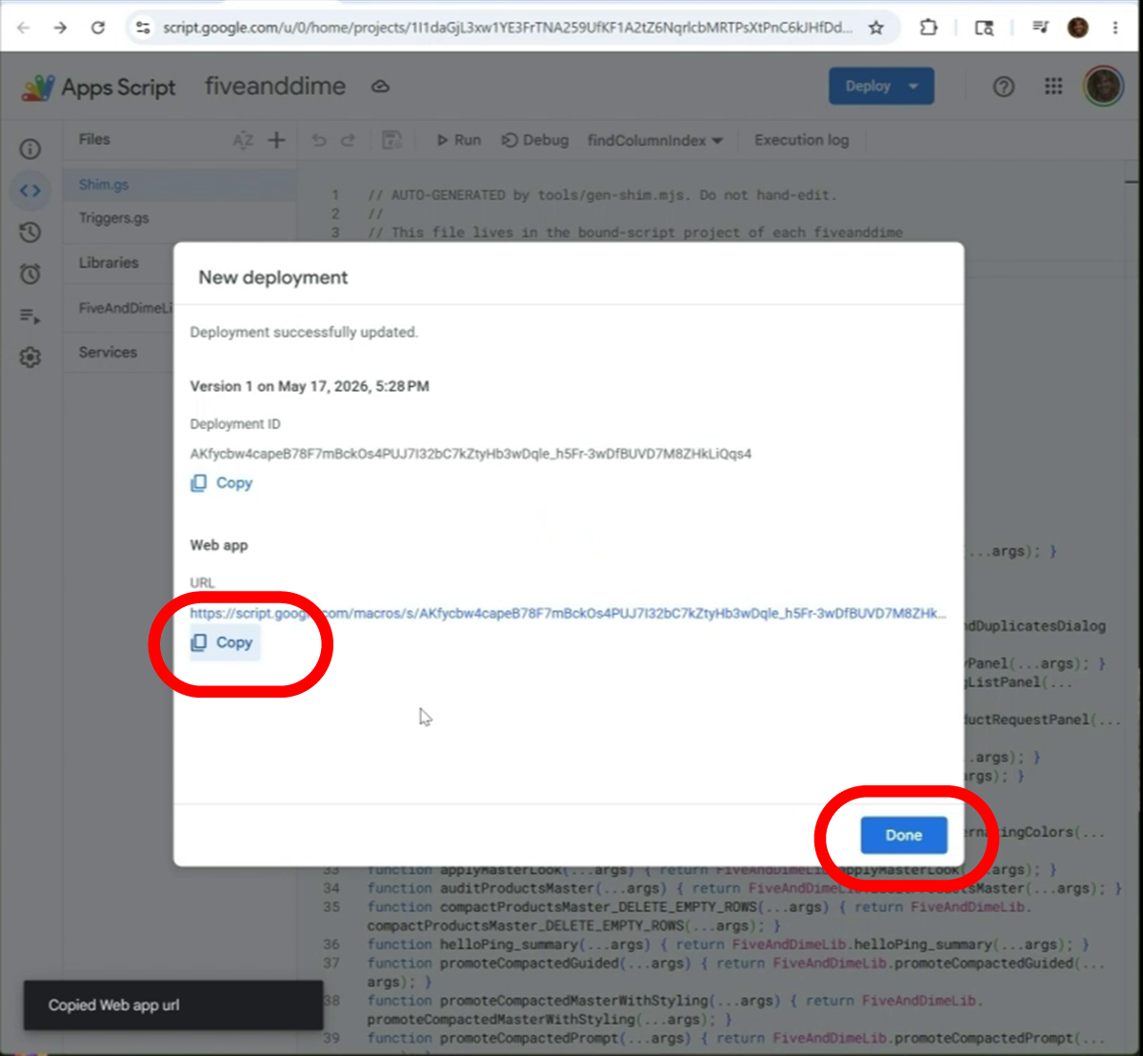Open the Triggers alarm clock icon

30,274
